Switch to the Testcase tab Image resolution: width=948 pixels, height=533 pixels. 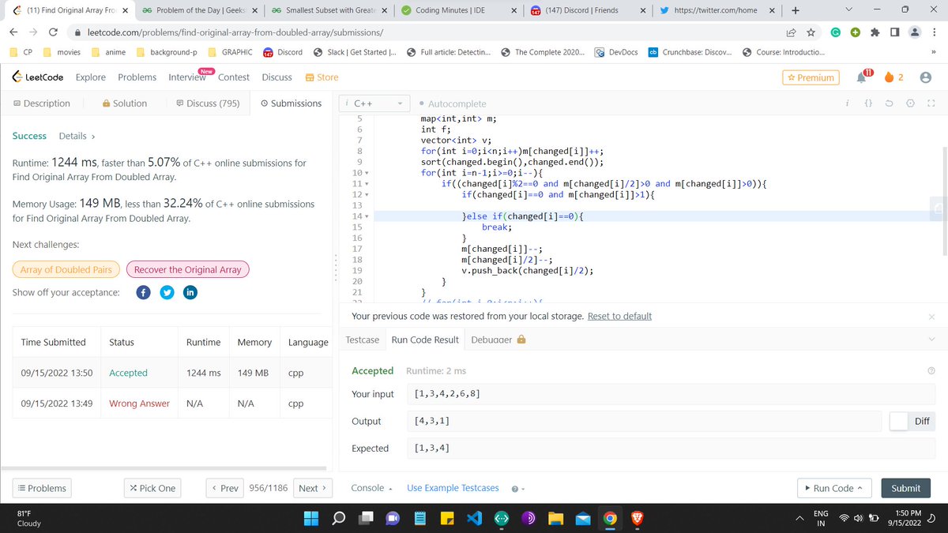[363, 340]
